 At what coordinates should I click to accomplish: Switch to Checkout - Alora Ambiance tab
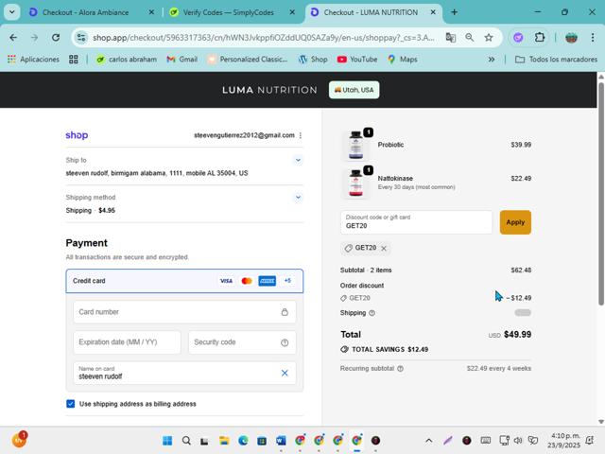[85, 12]
